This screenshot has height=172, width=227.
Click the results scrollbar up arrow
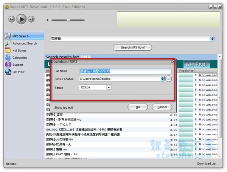pos(220,57)
